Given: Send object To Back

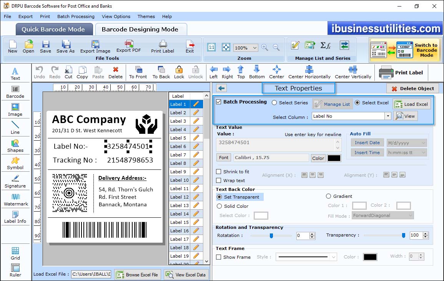Looking at the screenshot, I should [x=161, y=72].
